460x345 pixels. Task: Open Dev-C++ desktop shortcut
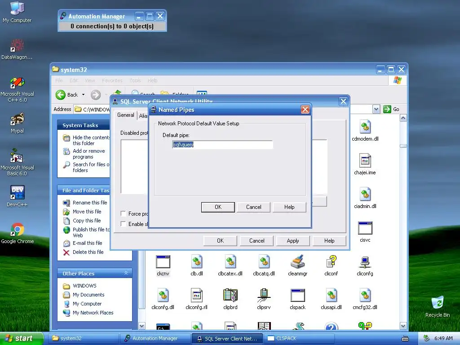pos(17,196)
